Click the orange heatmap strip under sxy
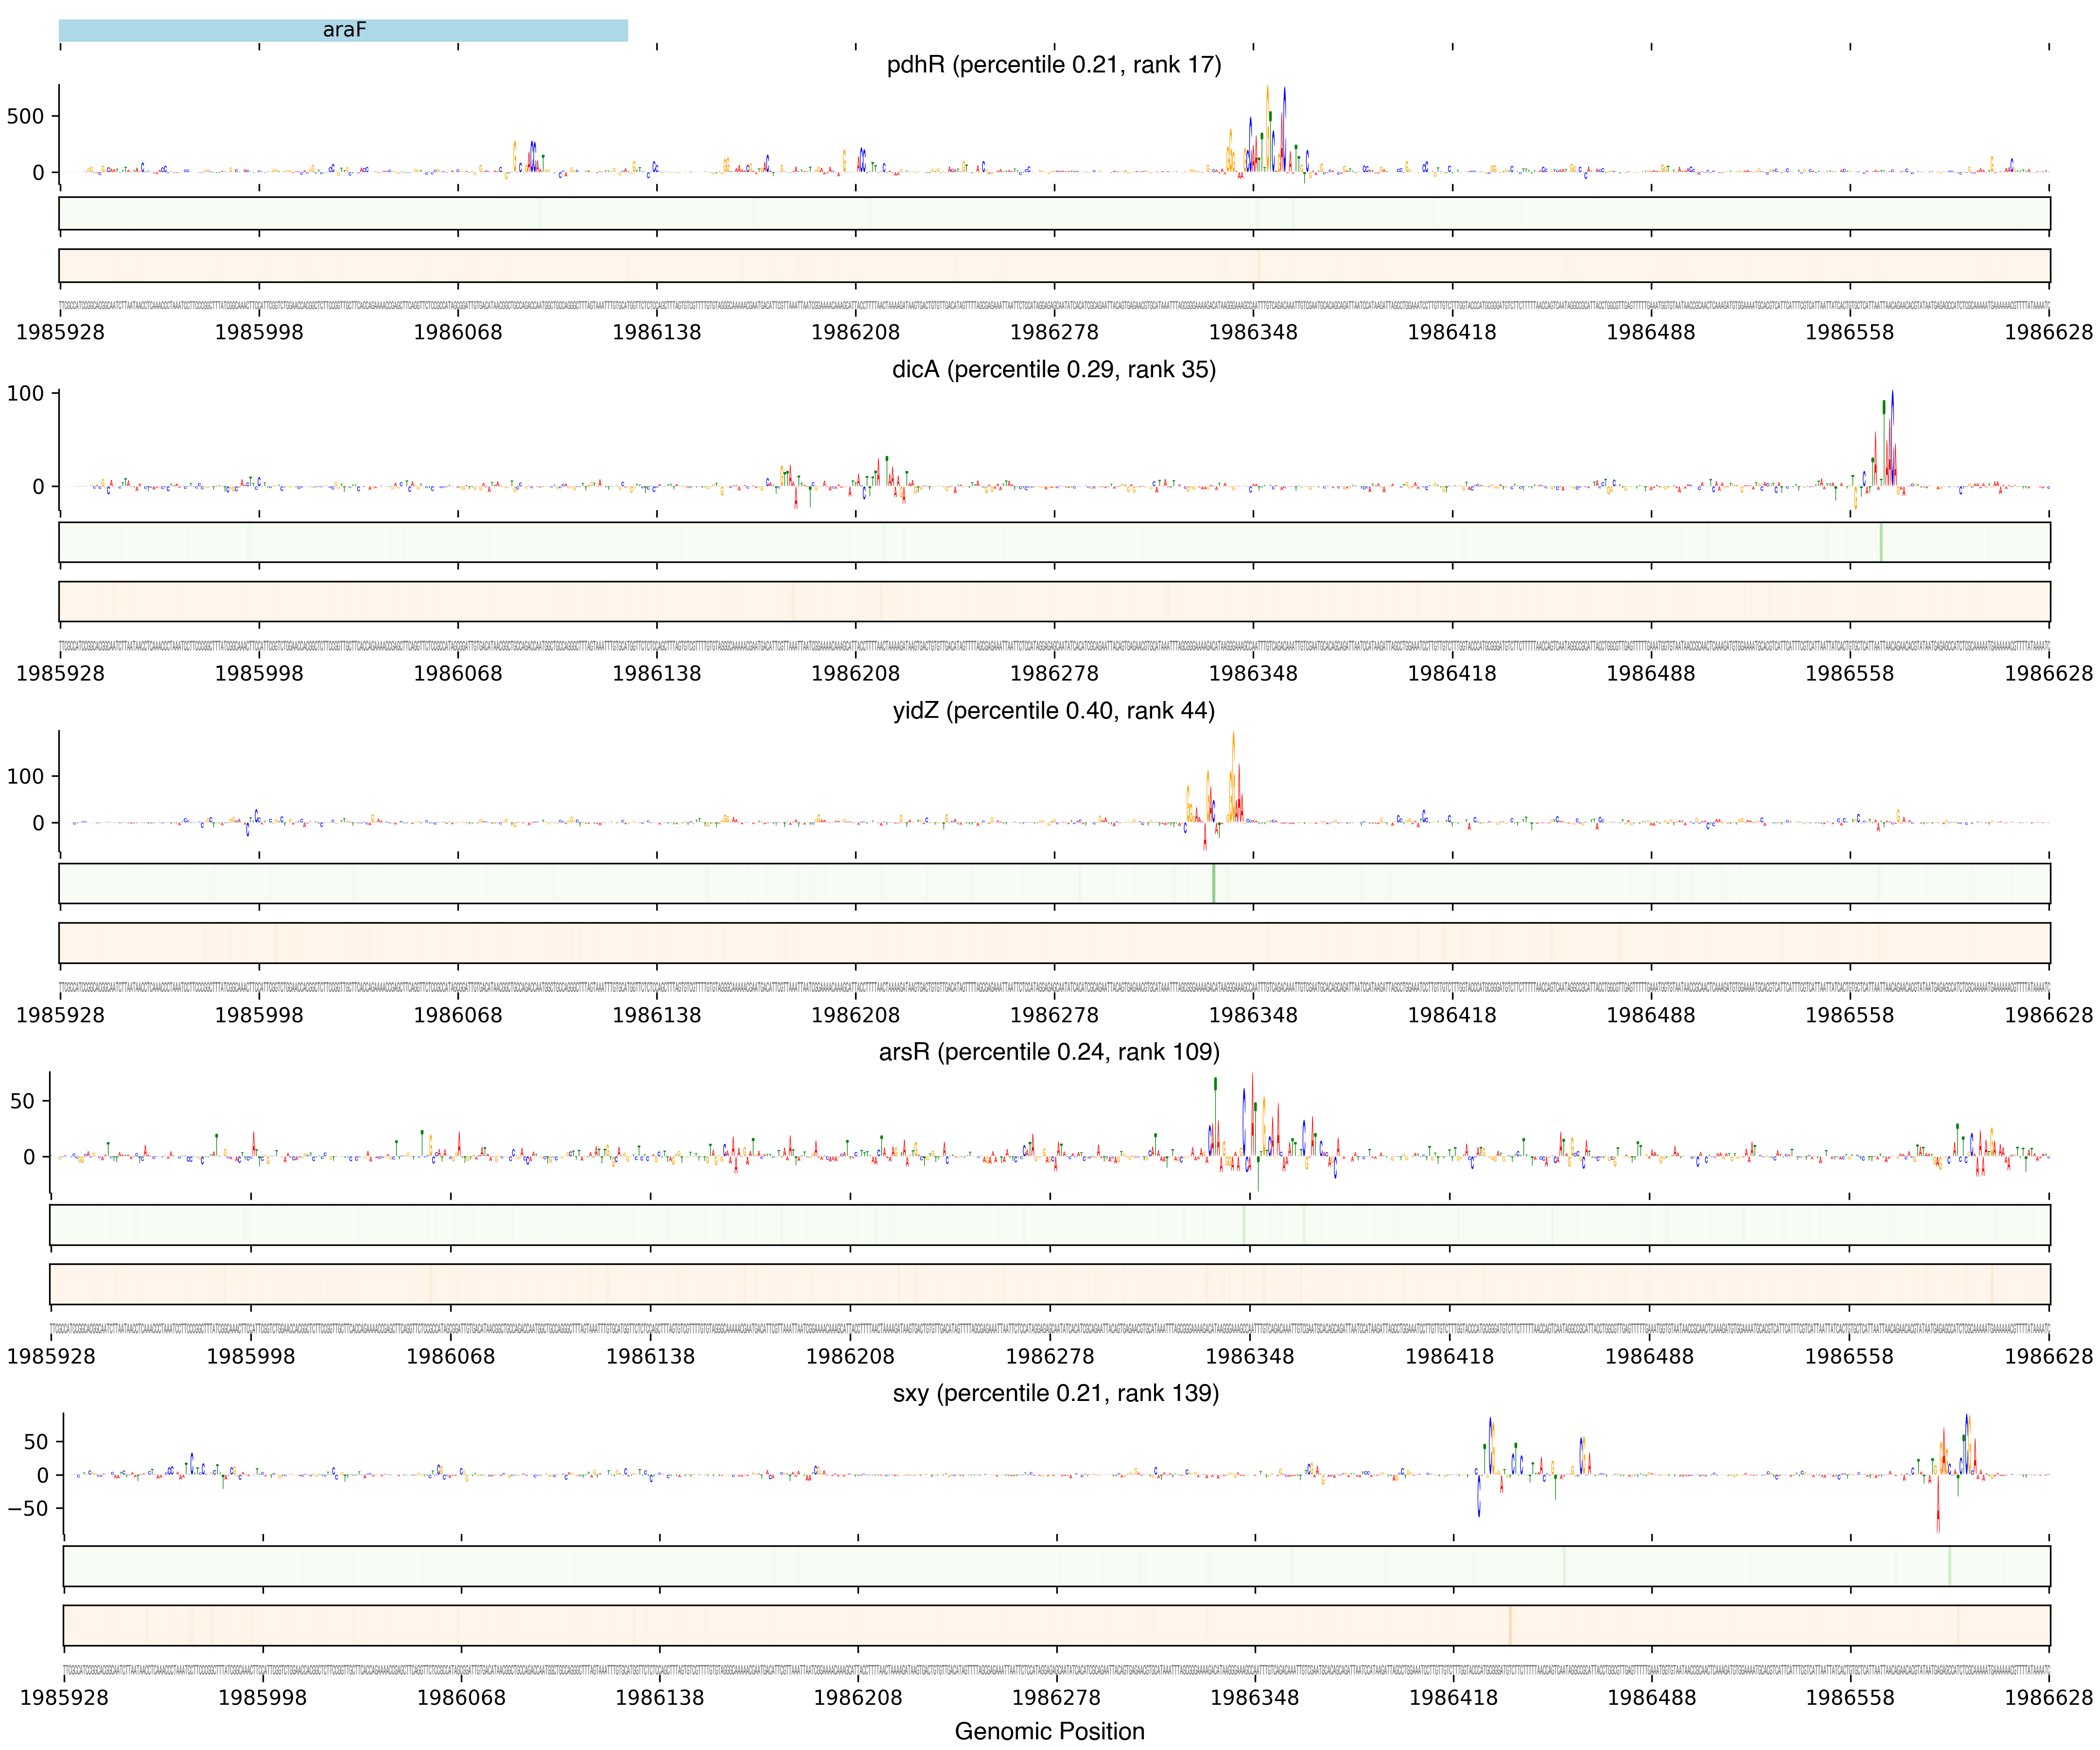 click(1057, 1625)
